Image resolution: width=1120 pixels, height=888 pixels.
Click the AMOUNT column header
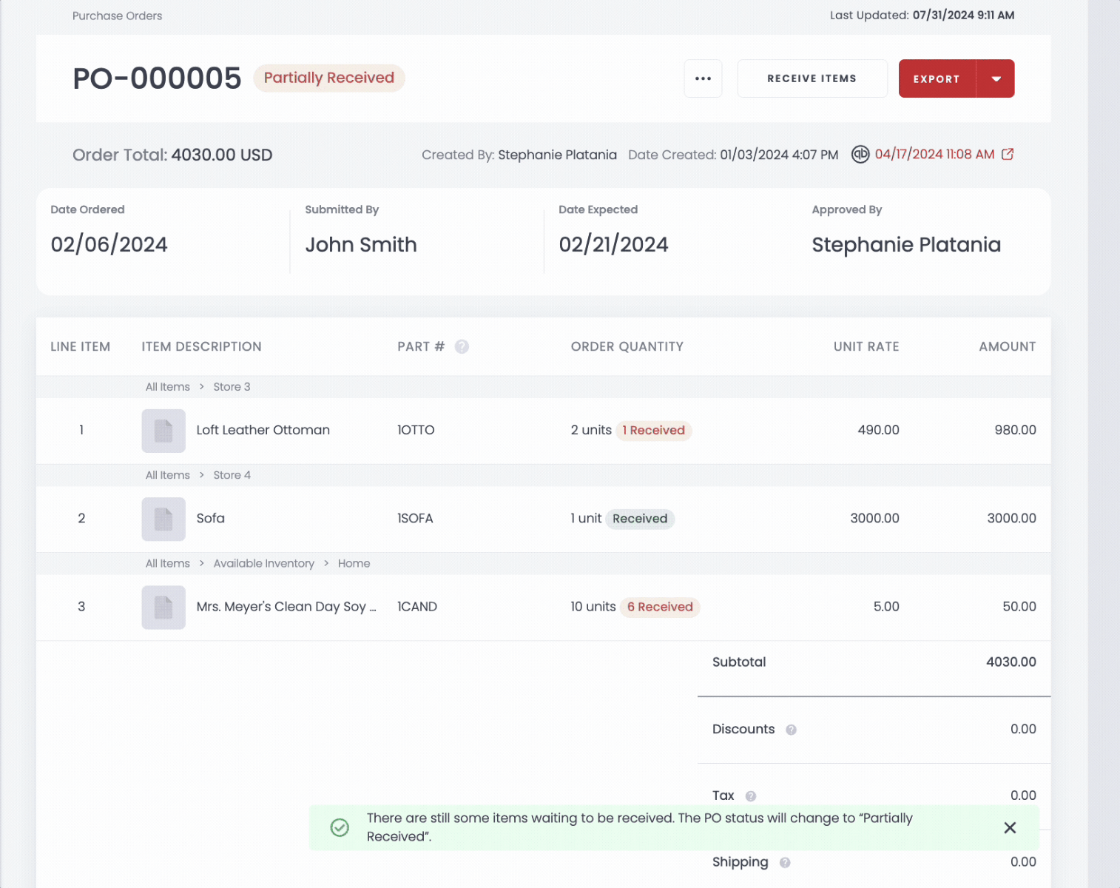coord(1008,346)
